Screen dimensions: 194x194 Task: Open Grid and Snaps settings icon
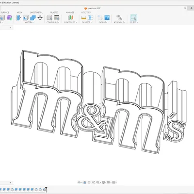click(109, 182)
